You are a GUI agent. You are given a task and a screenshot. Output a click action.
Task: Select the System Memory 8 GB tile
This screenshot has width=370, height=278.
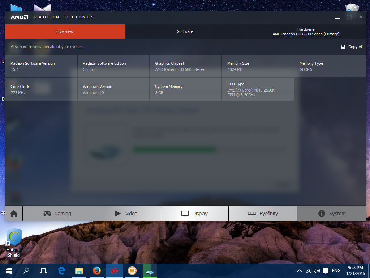tap(186, 90)
